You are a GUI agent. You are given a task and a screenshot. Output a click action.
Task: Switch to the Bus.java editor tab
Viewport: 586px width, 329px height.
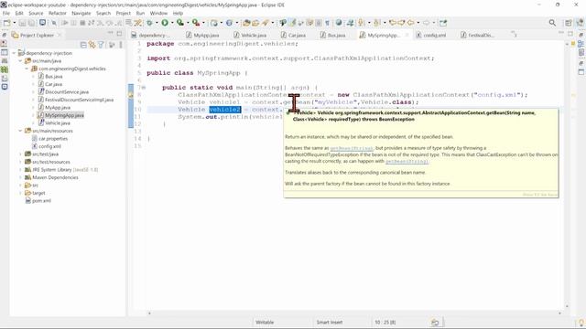click(333, 35)
